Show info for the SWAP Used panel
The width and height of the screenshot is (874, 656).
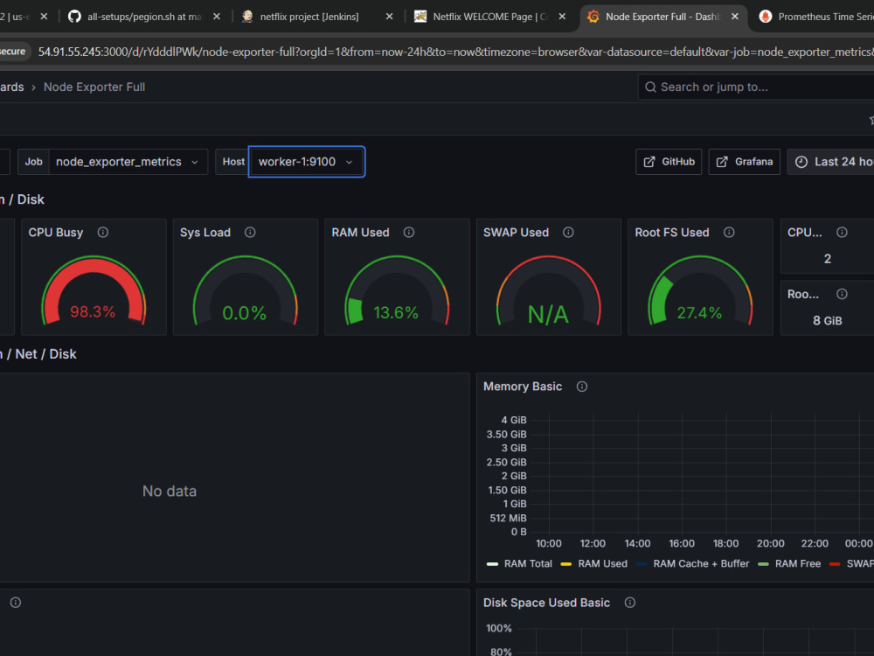click(x=569, y=232)
